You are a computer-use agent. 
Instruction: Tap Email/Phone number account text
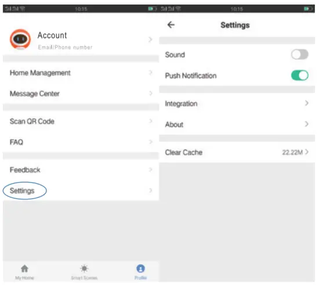[x=65, y=47]
